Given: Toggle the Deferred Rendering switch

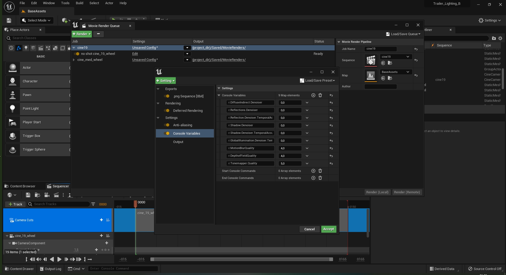Looking at the screenshot, I should [x=166, y=110].
